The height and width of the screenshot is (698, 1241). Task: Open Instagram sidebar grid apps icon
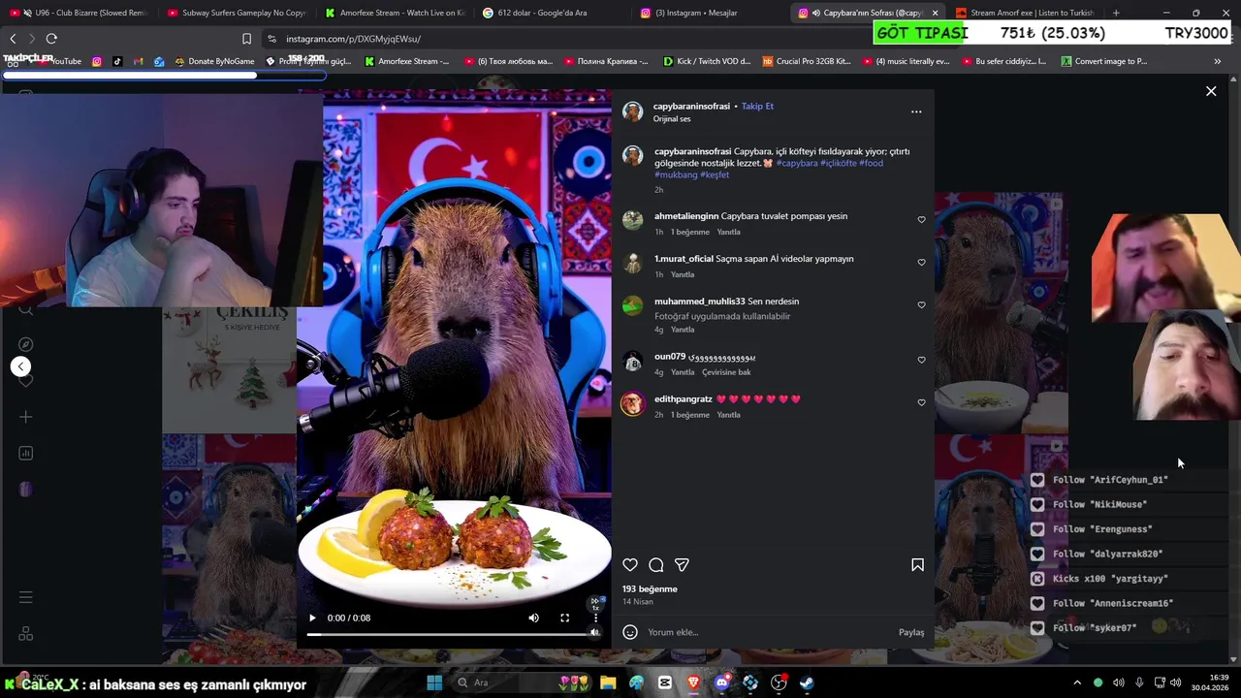(x=26, y=634)
